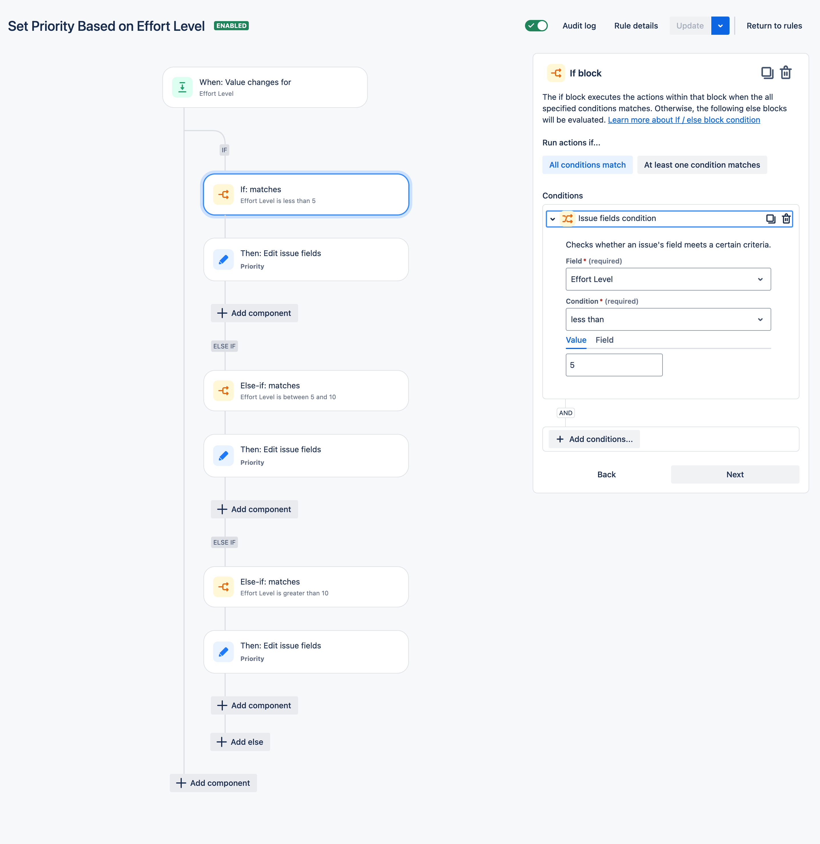Click the trigger icon for Value changes
Viewport: 820px width, 844px height.
tap(182, 88)
